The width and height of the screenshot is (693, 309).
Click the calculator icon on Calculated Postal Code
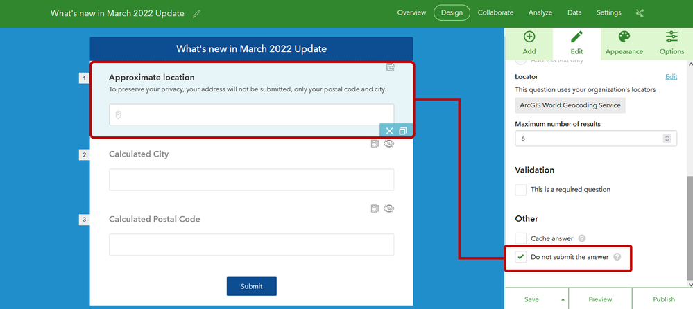375,209
